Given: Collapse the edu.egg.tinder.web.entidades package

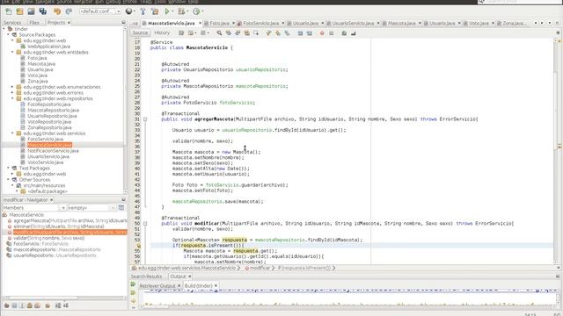Looking at the screenshot, I should coord(12,53).
